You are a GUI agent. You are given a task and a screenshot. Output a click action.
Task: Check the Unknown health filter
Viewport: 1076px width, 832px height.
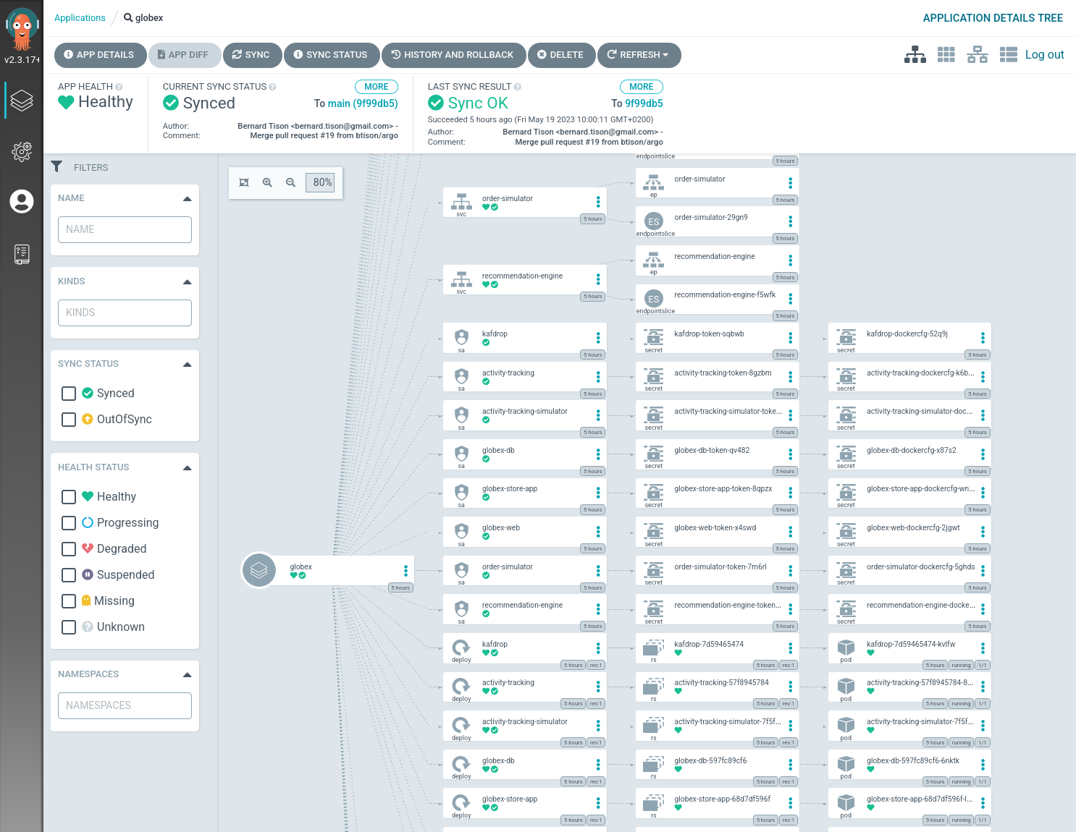point(69,627)
